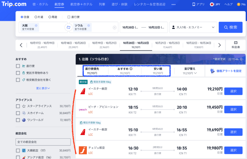
Task: Add another destination with plus icon
Action: [115, 27]
